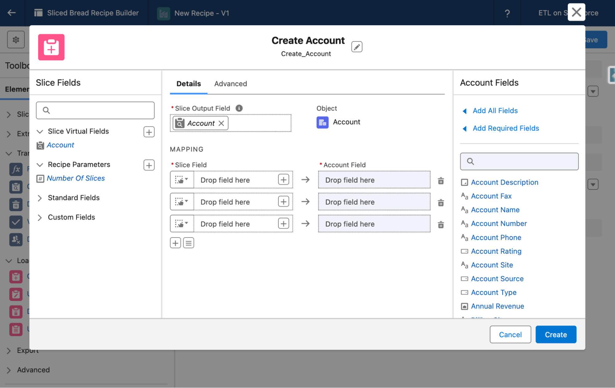
Task: Click the Account Fields search box
Action: [523, 162]
